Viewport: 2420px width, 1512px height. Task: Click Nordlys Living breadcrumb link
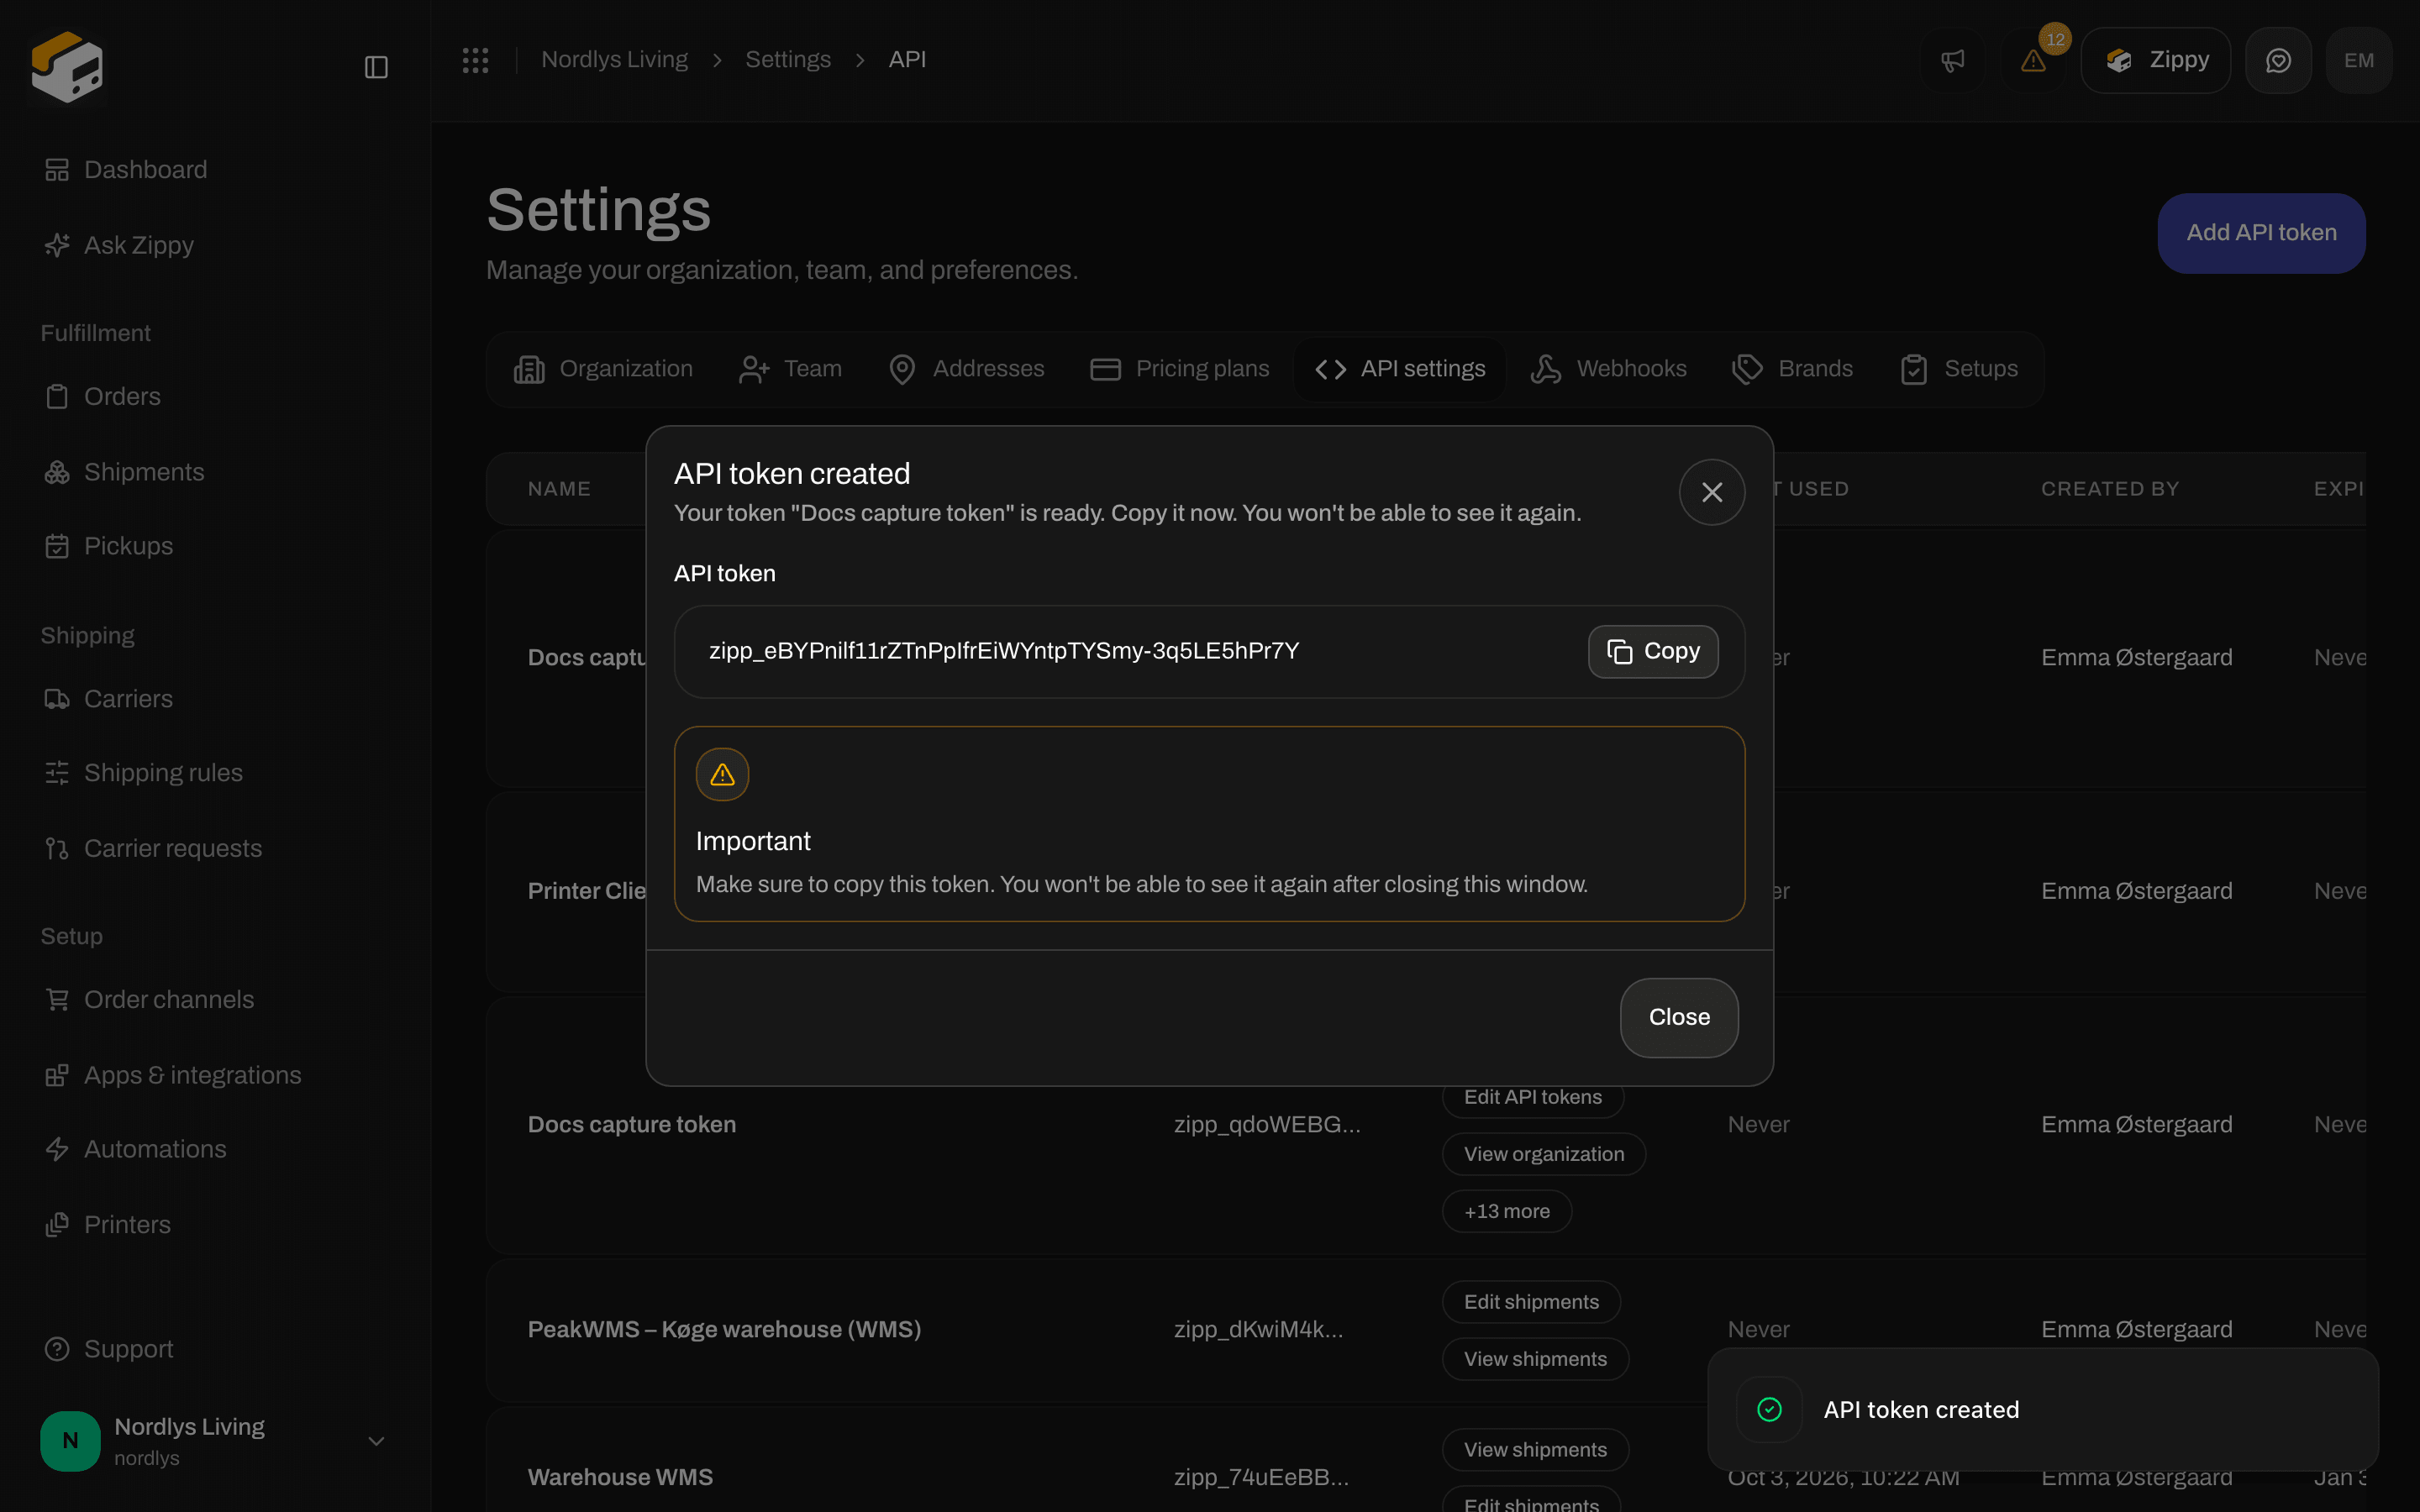tap(614, 60)
